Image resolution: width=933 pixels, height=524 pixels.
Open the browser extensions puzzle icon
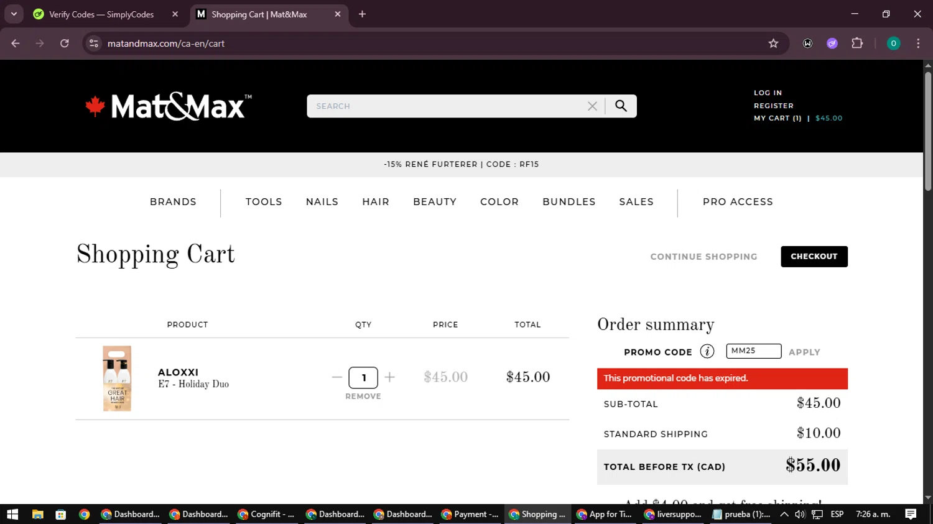click(857, 44)
